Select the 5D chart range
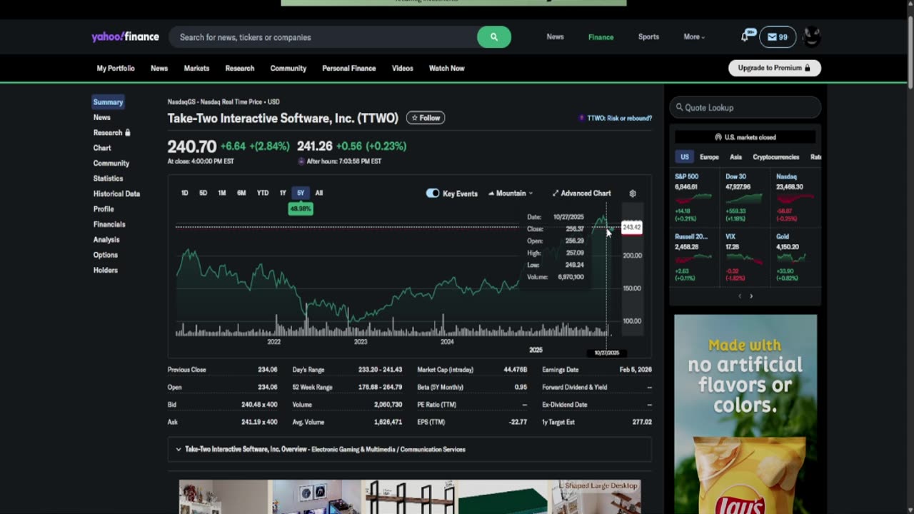This screenshot has width=914, height=514. click(x=203, y=193)
